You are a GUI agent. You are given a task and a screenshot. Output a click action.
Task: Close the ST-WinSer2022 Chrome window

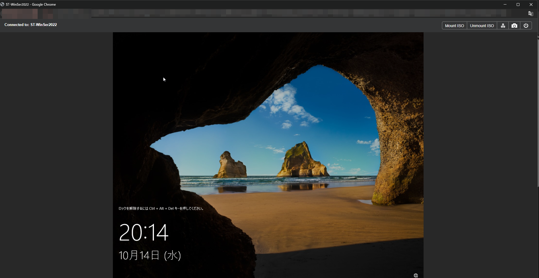[x=531, y=4]
